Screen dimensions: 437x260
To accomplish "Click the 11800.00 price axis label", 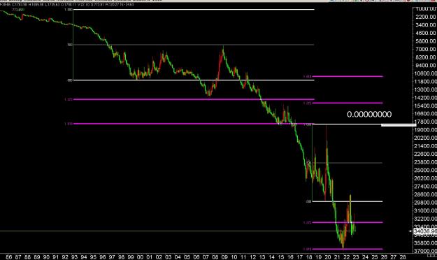I will coord(426,82).
